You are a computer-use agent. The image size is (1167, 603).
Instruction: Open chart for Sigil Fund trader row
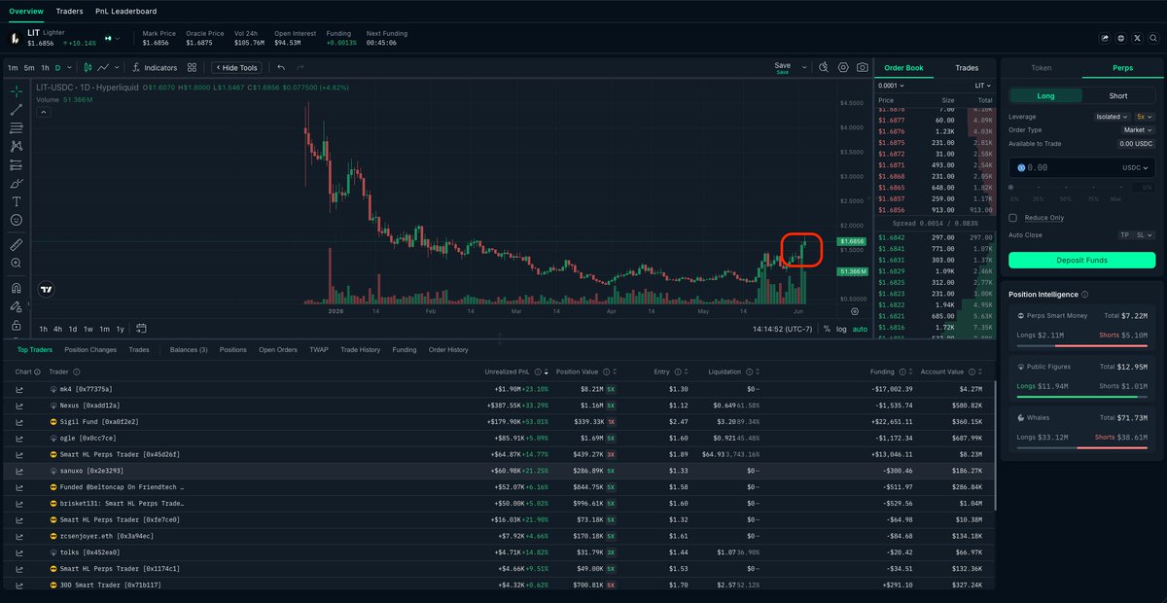[19, 422]
